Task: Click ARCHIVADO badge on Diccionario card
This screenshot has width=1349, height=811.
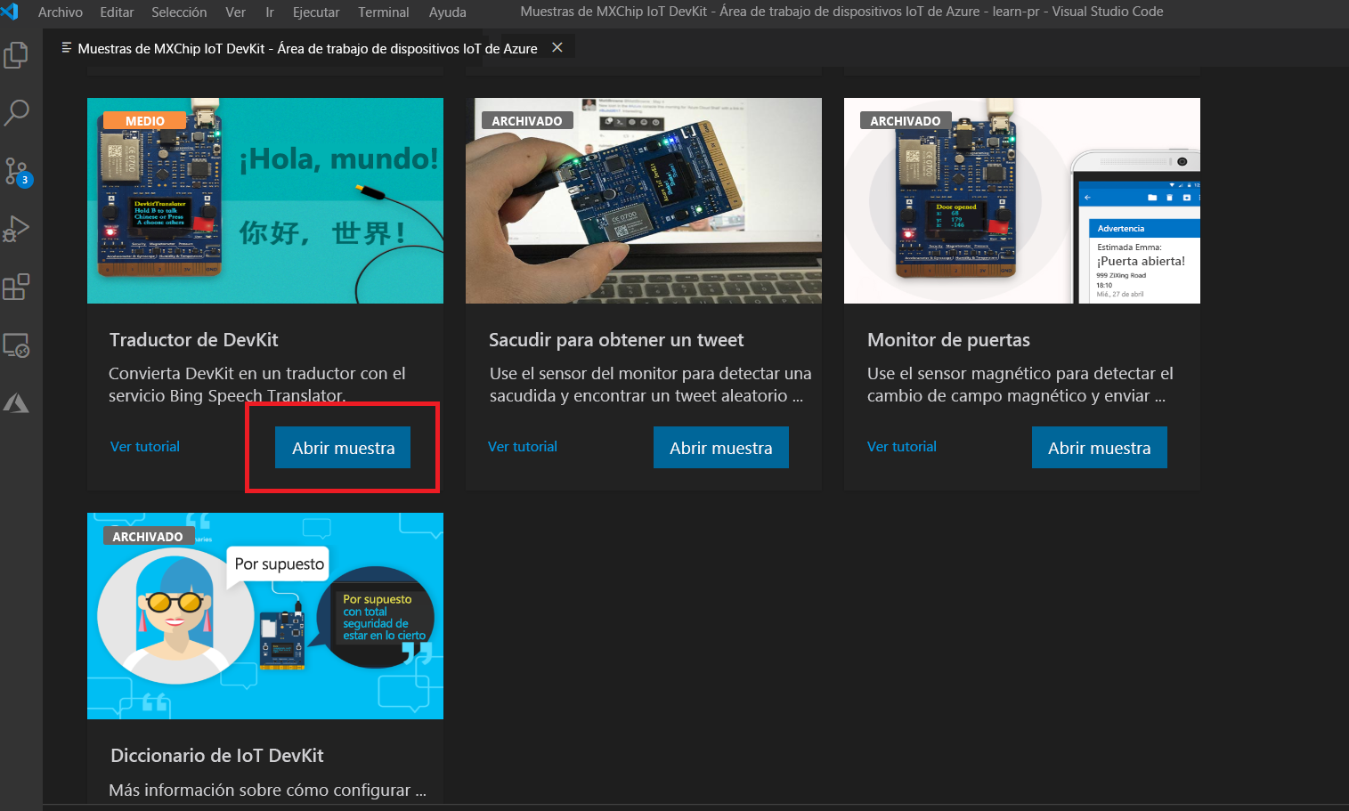Action: [148, 537]
